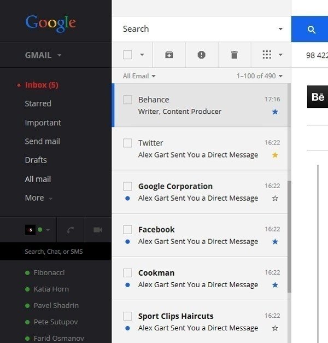
Task: Open the All mail folder
Action: (38, 179)
